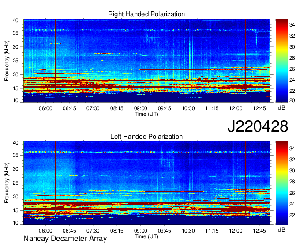
Task: Click the bottom plot's 08:15 time tick label
Action: pos(117,231)
